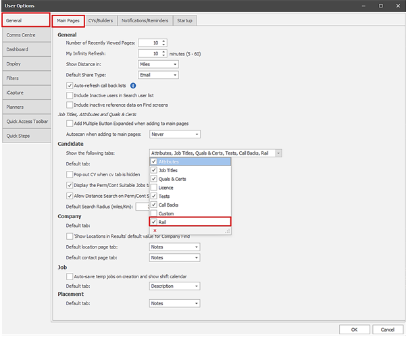
Task: Open the Placement Default tab dropdown
Action: [197, 303]
